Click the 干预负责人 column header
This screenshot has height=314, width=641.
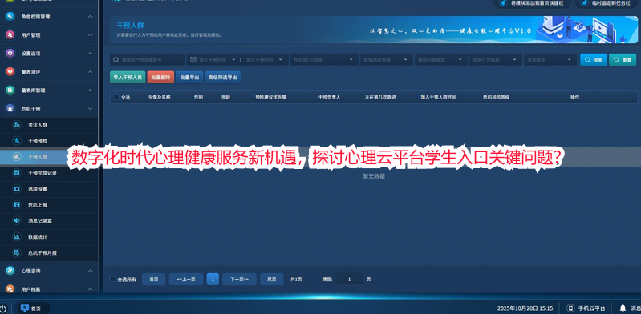click(330, 97)
